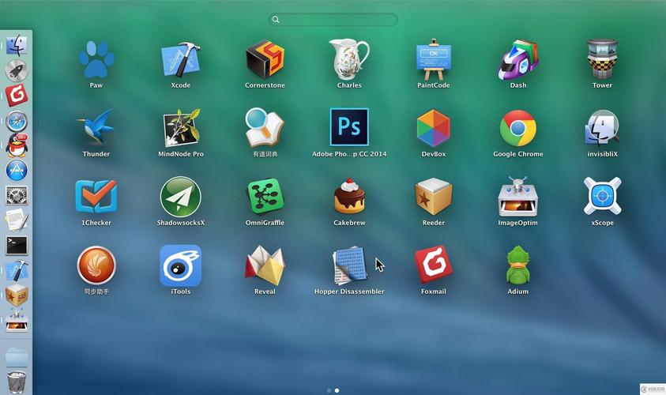
Task: Launch the Adium chat app
Action: (517, 265)
